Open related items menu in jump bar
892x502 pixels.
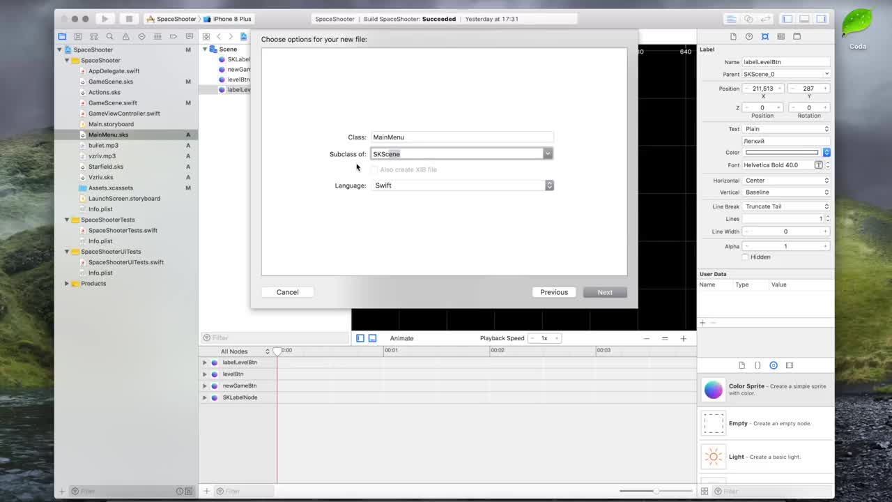point(206,36)
